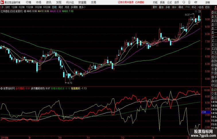Click the 9.37 high price label
The width and height of the screenshot is (217, 139).
pyautogui.click(x=187, y=15)
